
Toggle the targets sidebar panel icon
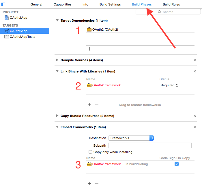click(x=3, y=5)
